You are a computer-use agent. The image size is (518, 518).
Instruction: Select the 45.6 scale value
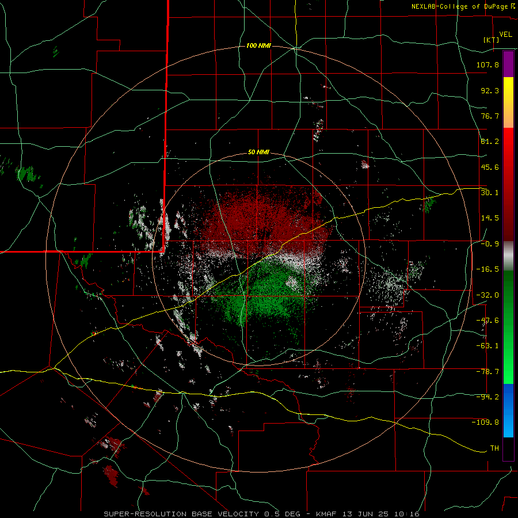[490, 167]
